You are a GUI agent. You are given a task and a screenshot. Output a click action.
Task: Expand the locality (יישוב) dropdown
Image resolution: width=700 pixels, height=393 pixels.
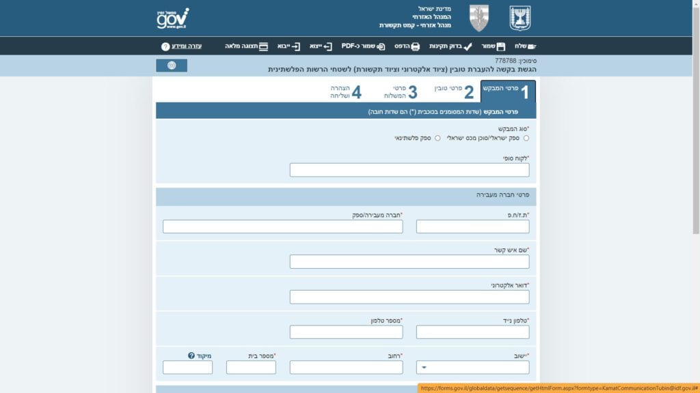point(424,368)
